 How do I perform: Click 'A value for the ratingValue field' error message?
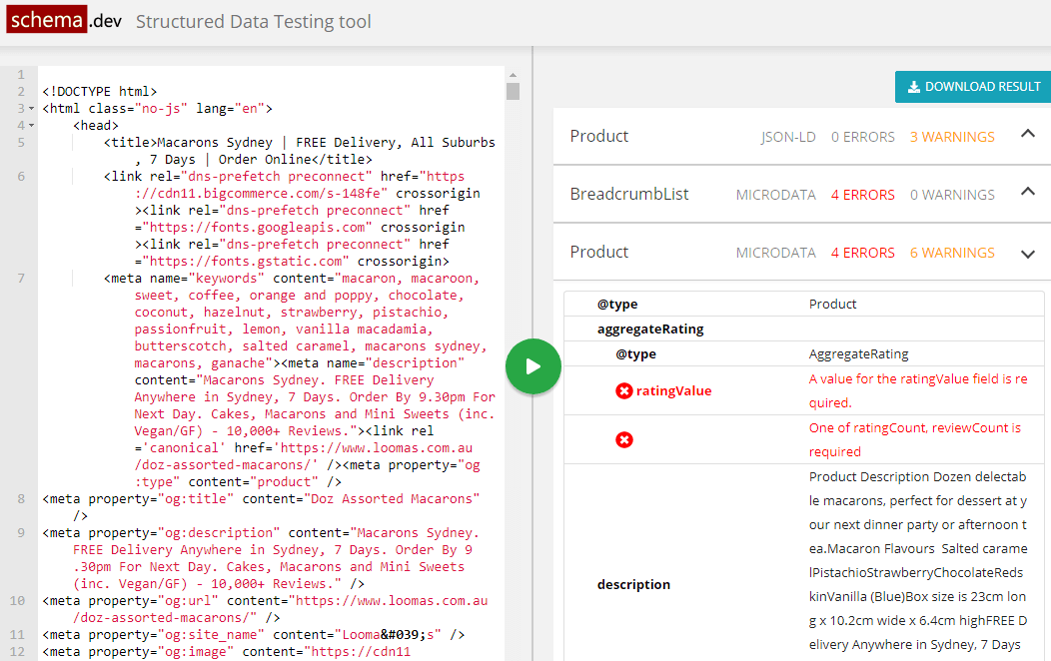[x=917, y=390]
